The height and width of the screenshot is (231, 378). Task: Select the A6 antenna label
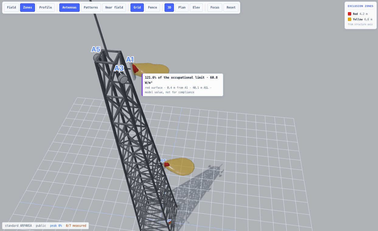point(163,160)
